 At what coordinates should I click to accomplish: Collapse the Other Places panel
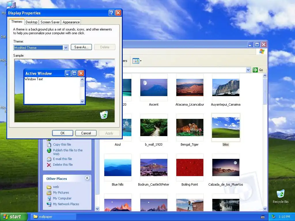point(87,178)
